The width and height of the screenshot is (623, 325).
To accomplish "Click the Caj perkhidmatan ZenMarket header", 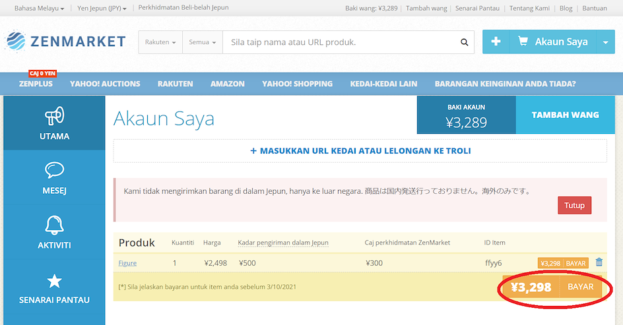I will tap(407, 243).
